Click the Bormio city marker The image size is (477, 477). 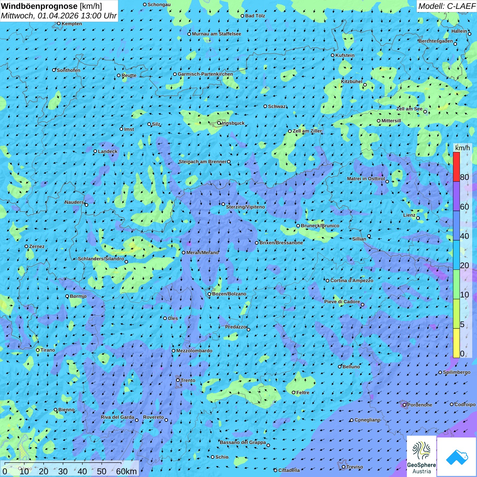click(x=67, y=296)
